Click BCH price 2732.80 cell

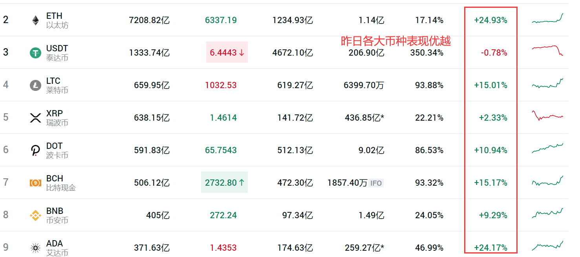click(x=224, y=182)
